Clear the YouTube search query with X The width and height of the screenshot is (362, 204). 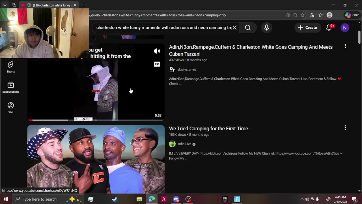tap(235, 27)
